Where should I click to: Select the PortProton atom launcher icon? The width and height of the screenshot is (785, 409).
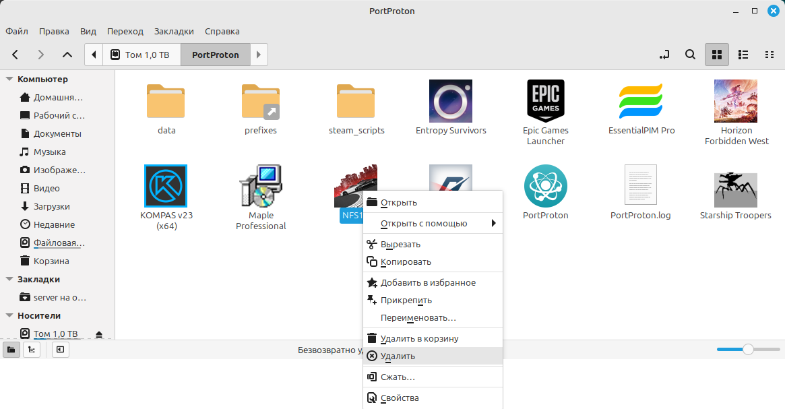[546, 186]
